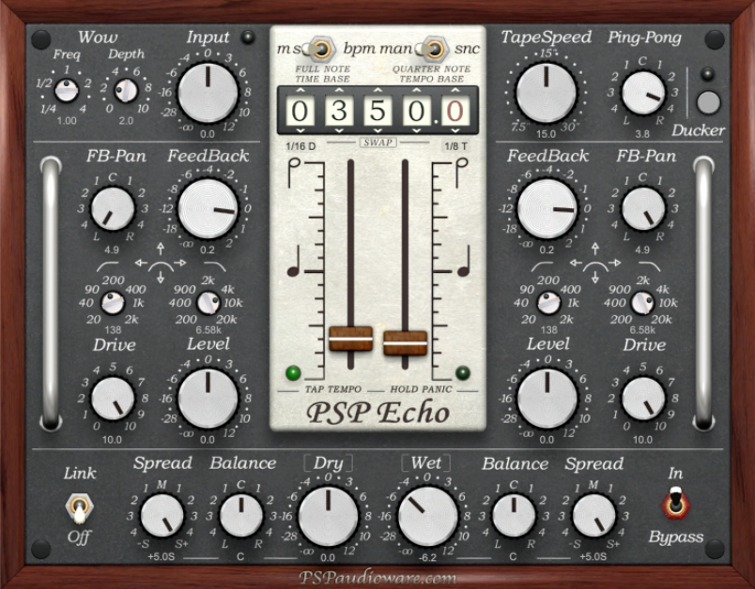Toggle the man/snc tempo sync switch
The width and height of the screenshot is (755, 589).
click(x=433, y=47)
